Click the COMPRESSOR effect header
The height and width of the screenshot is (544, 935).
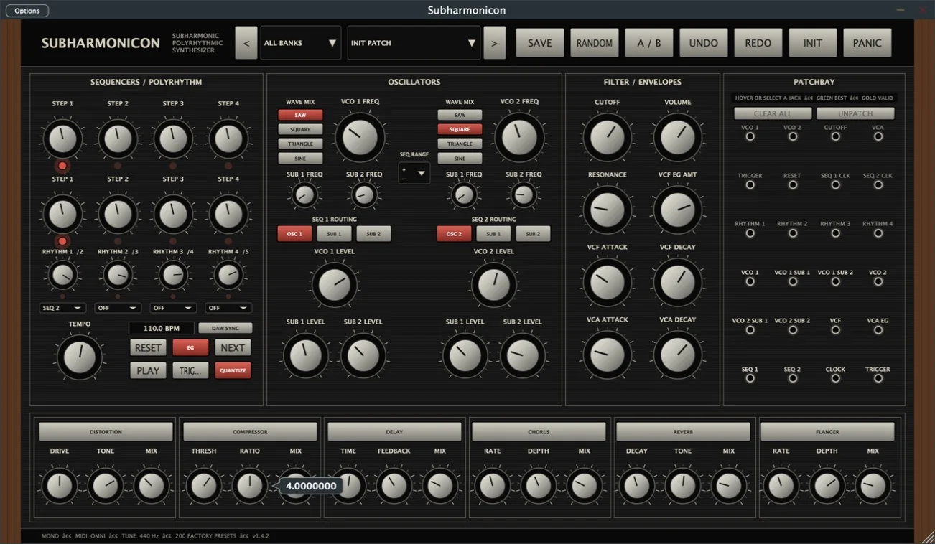coord(250,431)
